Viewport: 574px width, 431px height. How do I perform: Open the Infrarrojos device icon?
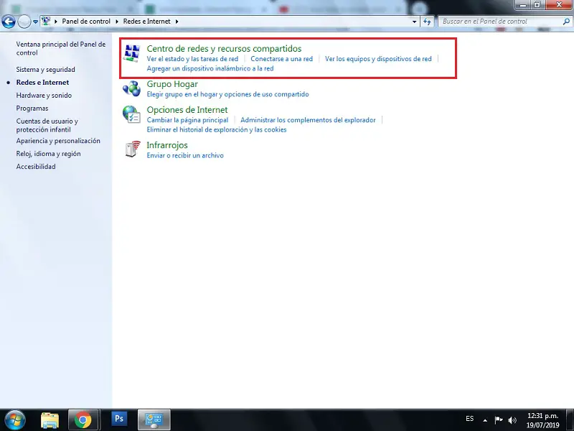132,149
